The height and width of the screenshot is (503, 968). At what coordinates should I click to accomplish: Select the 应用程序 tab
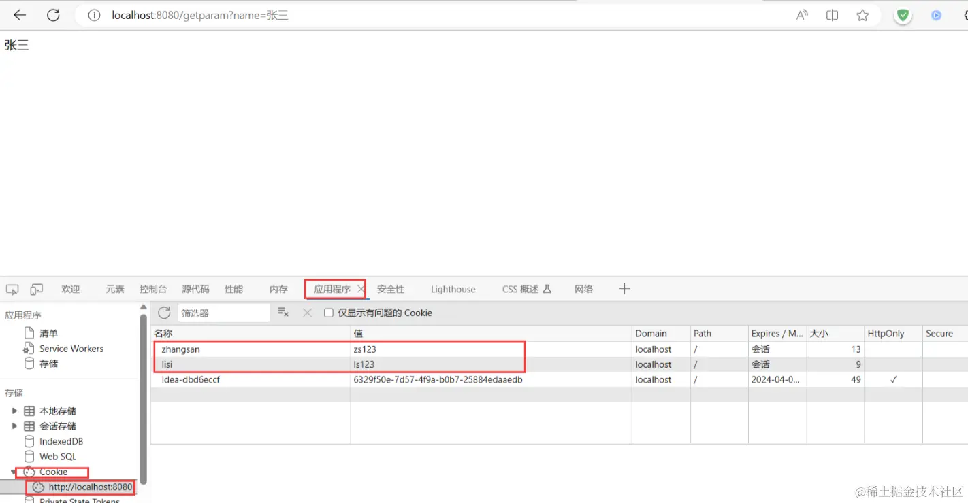click(332, 289)
